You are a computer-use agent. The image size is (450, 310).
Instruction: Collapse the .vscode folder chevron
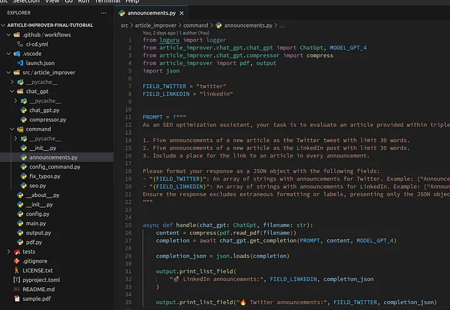point(9,54)
